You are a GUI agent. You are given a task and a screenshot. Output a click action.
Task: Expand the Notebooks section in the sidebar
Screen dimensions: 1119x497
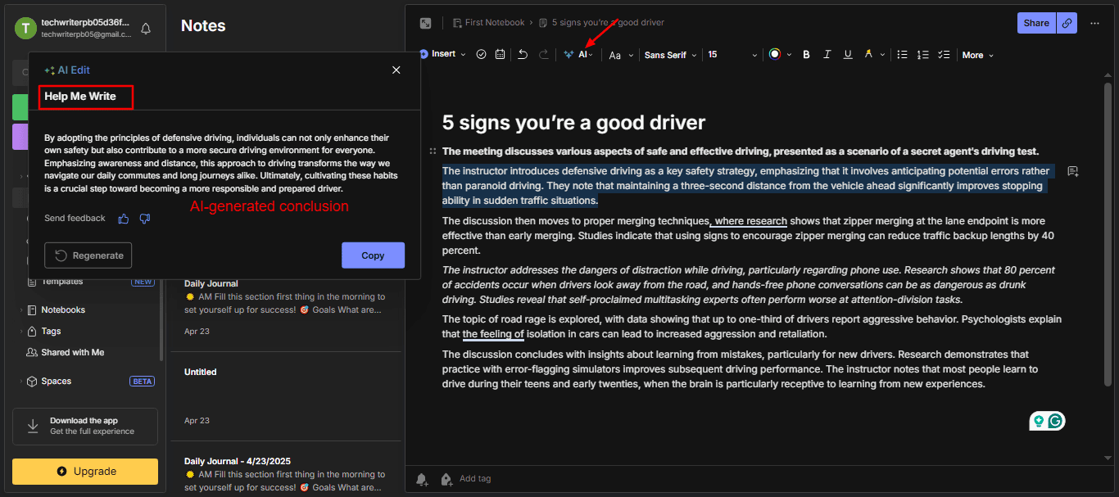coord(22,310)
